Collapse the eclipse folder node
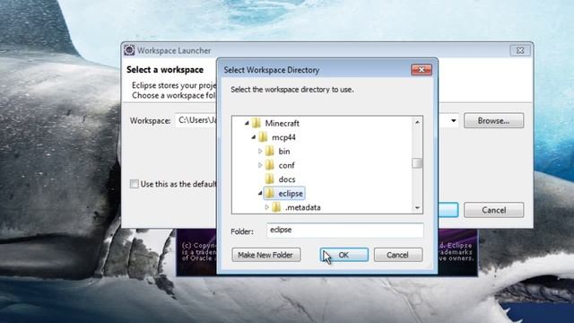This screenshot has width=574, height=323. click(260, 193)
